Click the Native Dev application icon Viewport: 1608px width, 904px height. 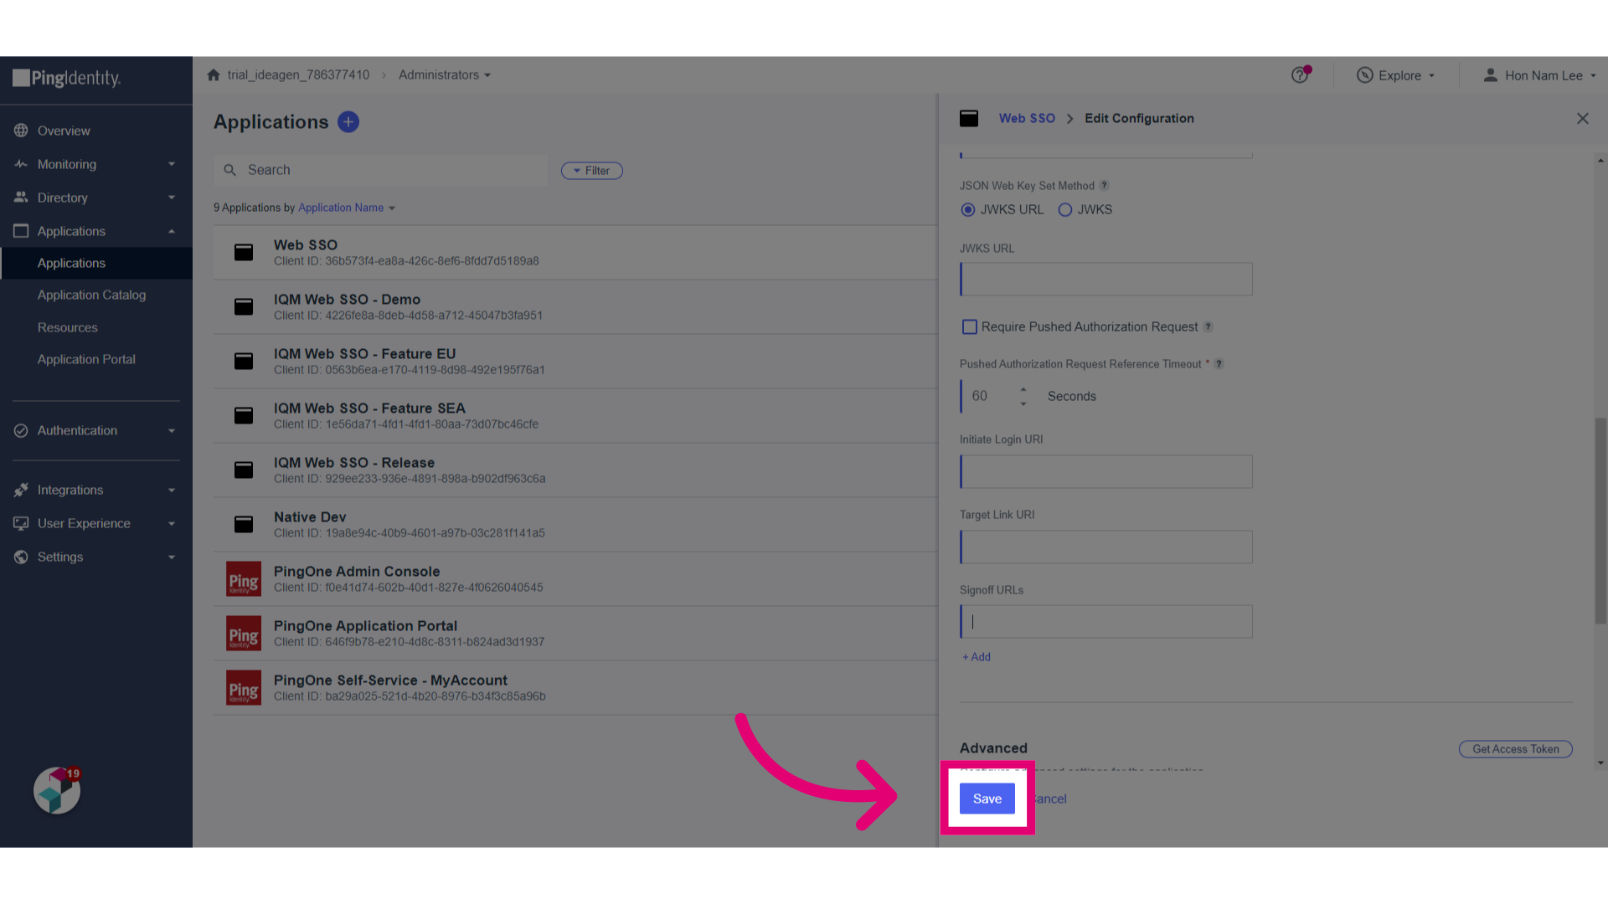click(244, 524)
